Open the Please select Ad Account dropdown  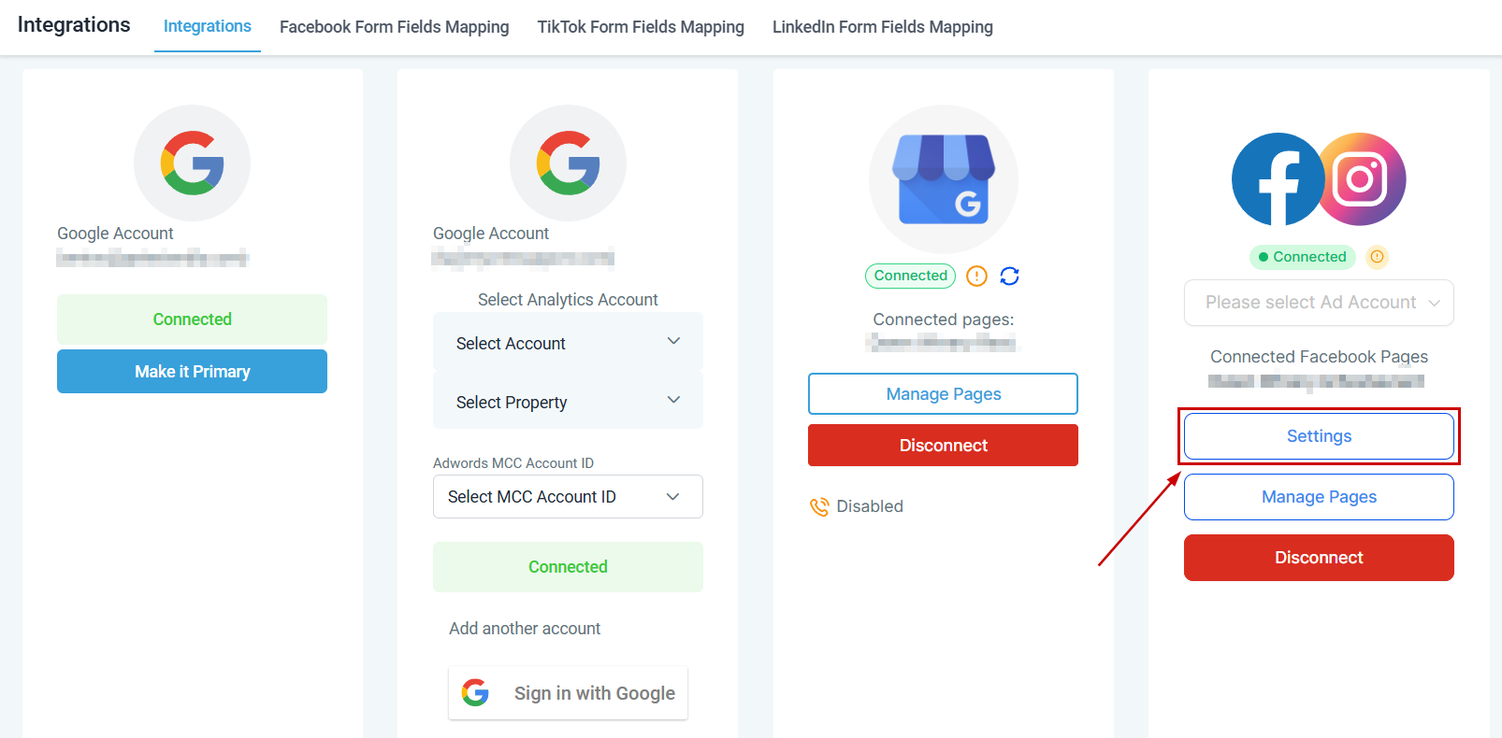point(1319,303)
